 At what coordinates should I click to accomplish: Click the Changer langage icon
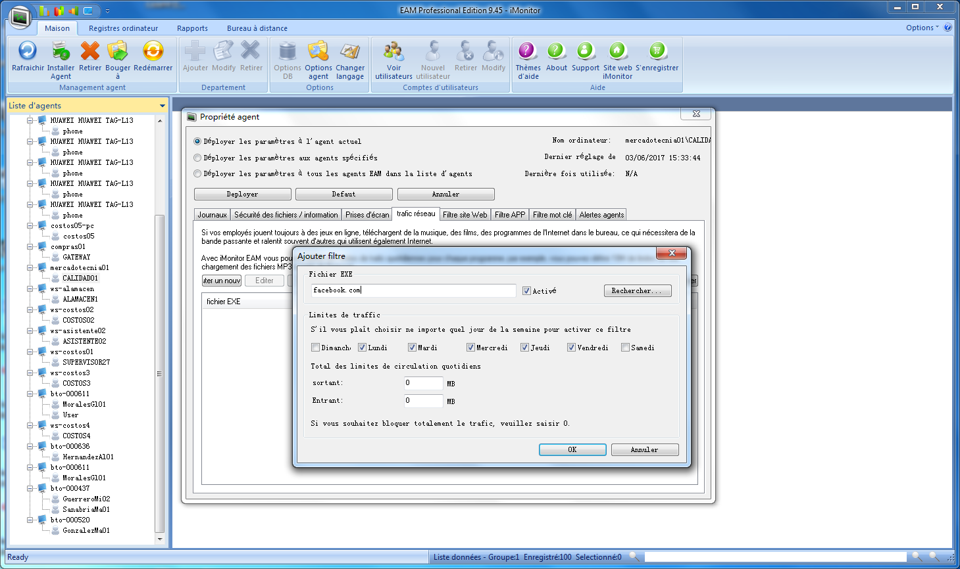(350, 51)
